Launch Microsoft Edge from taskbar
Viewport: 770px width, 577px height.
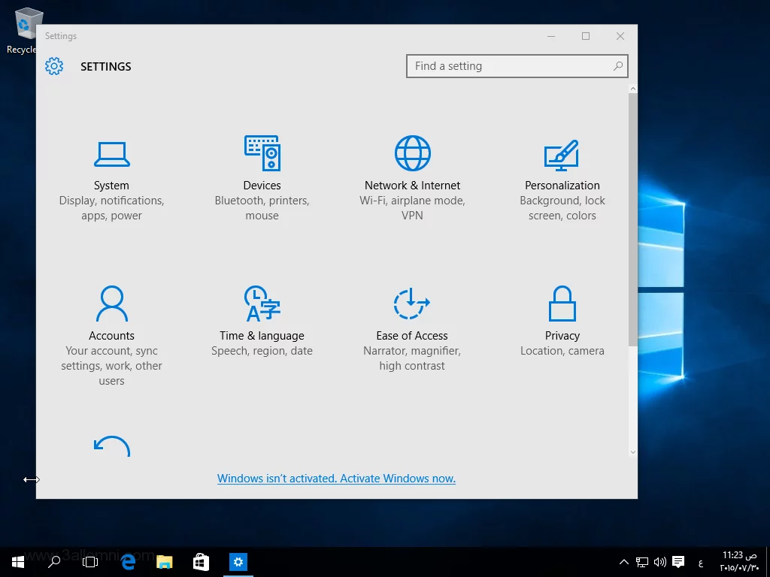pos(128,561)
